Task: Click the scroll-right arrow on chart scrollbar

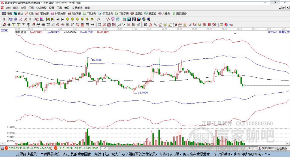Action: (x=249, y=148)
